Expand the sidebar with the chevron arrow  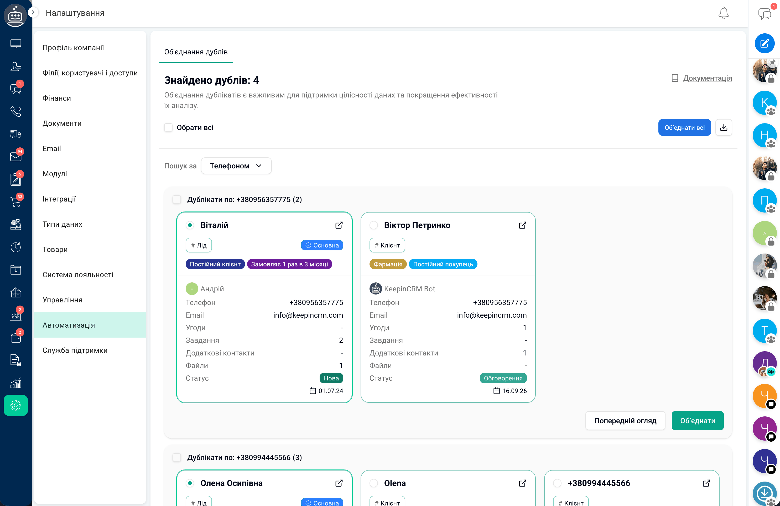[33, 12]
